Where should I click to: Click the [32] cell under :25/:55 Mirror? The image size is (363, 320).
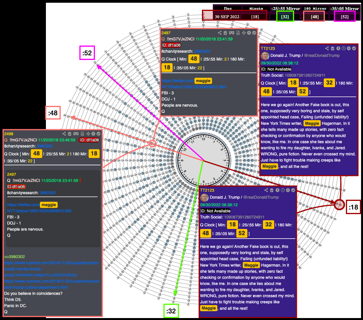tap(285, 17)
